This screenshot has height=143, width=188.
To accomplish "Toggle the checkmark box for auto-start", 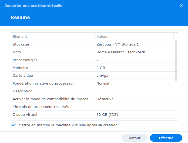I will 14,125.
